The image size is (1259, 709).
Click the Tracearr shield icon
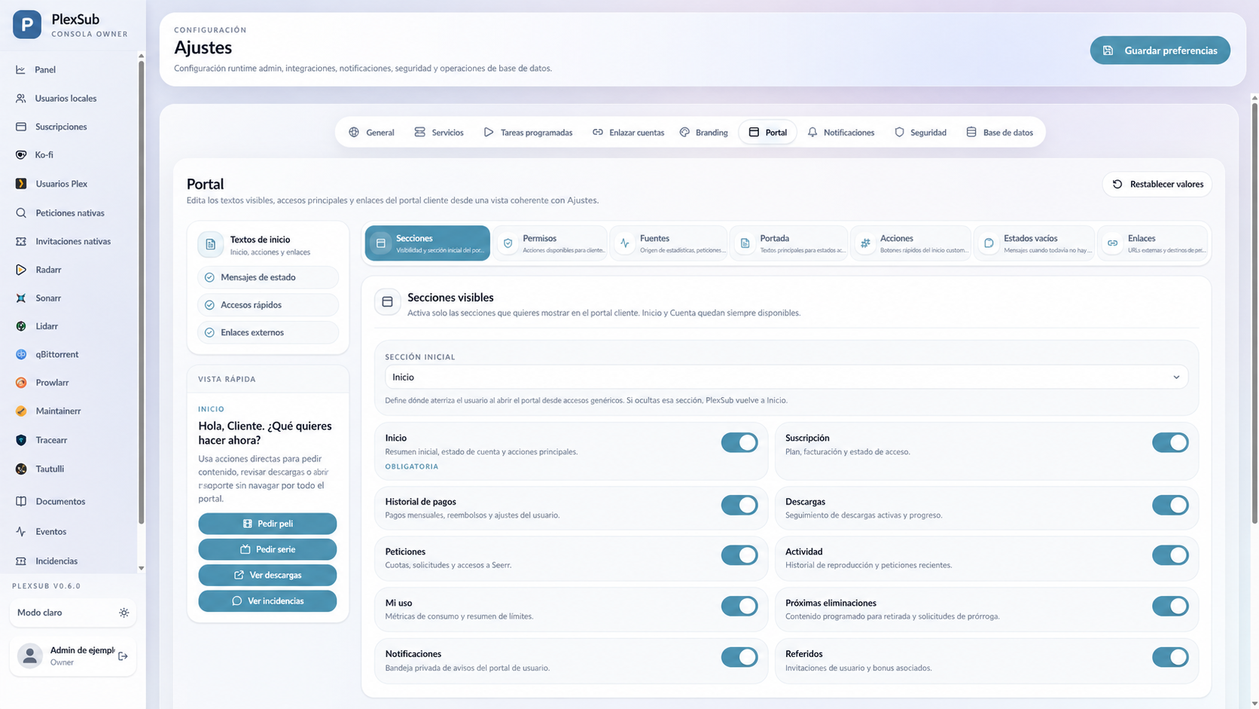(20, 440)
